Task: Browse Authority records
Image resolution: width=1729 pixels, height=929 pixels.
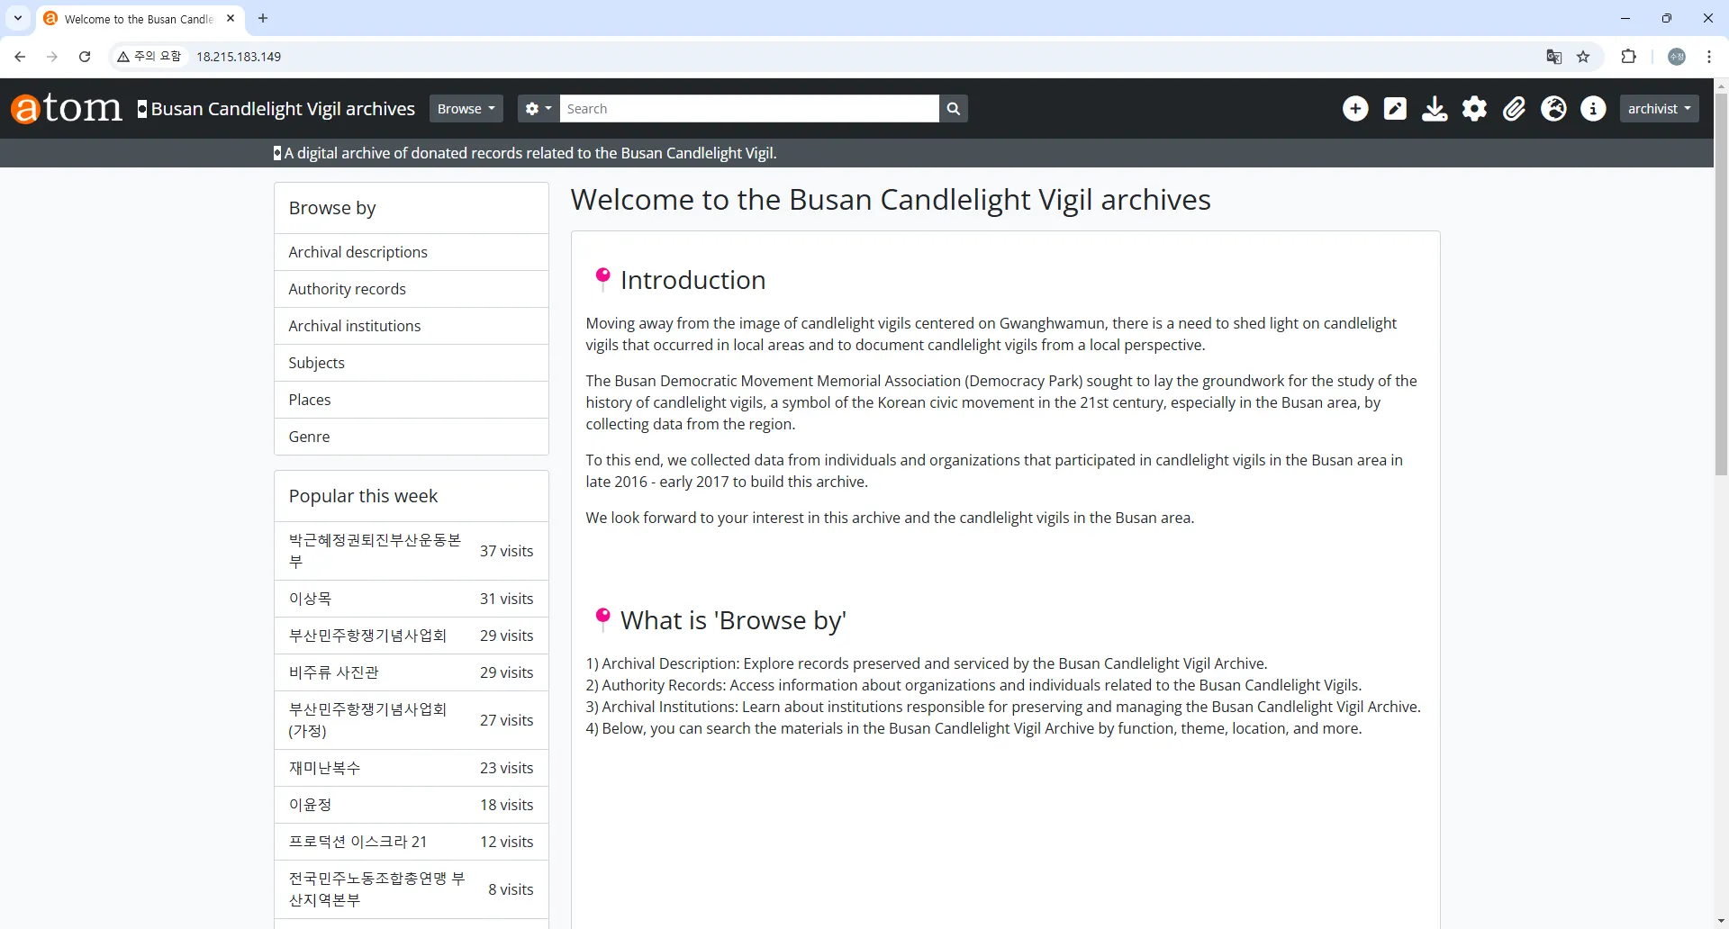Action: (x=412, y=289)
